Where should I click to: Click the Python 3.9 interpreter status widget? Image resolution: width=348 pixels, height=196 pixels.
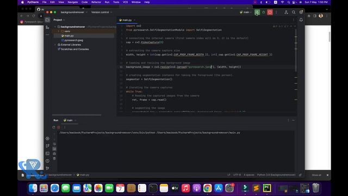[x=276, y=175]
